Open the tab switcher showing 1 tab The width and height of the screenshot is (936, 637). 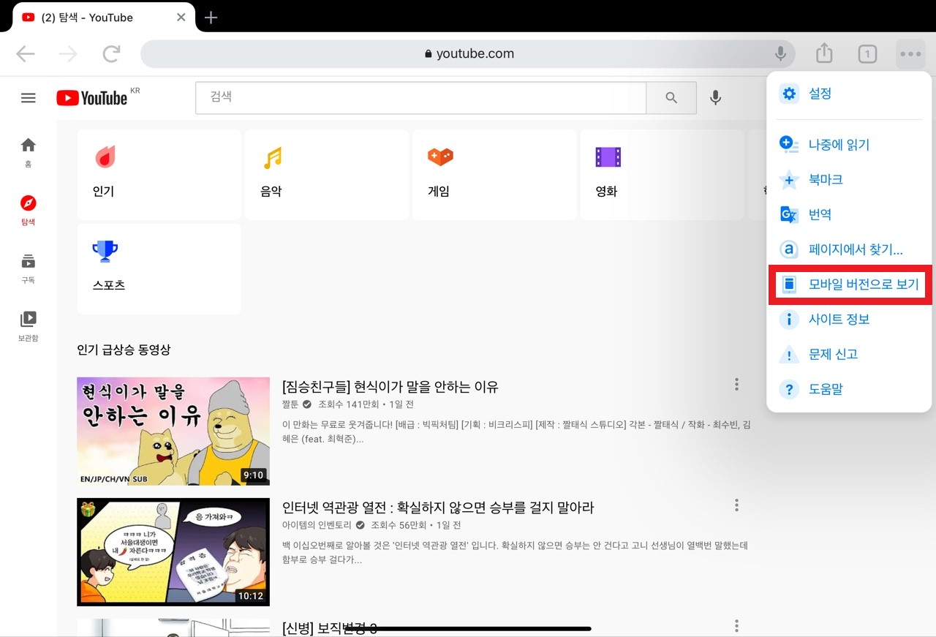tap(867, 54)
